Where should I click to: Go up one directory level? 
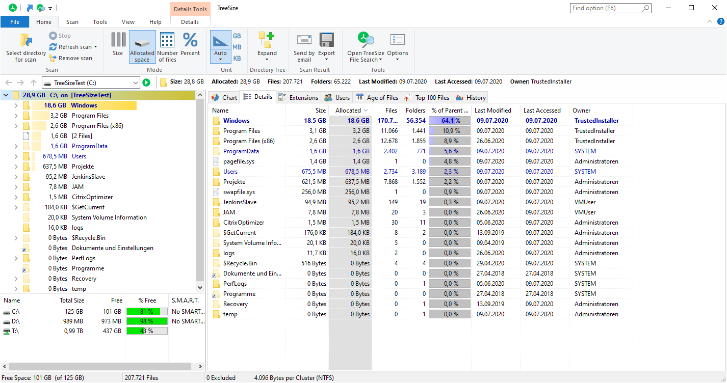34,83
